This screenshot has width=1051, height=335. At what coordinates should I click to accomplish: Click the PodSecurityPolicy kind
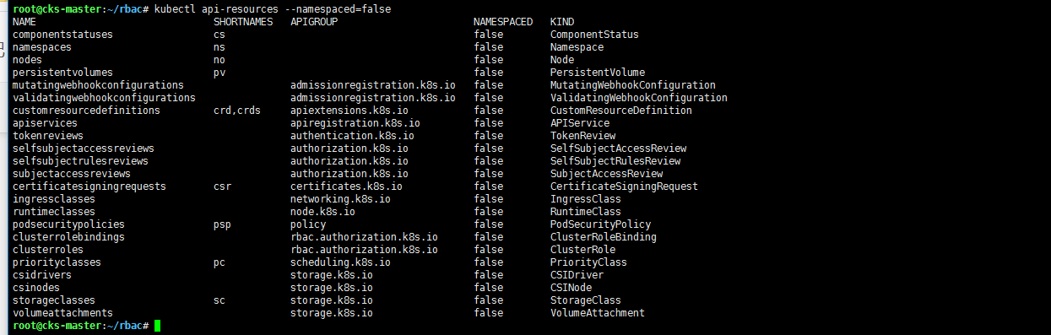click(600, 224)
